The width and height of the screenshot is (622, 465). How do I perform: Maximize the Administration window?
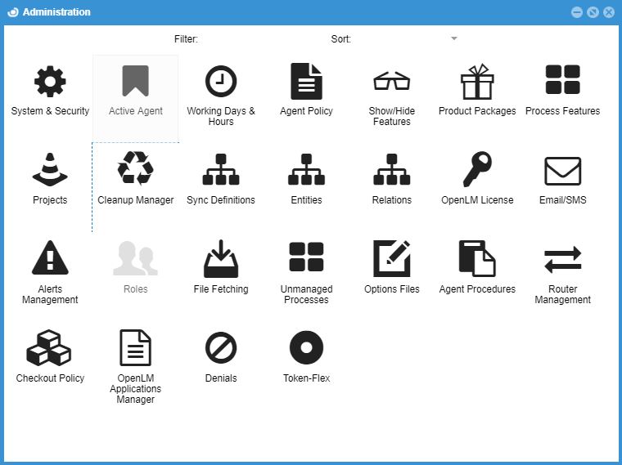[593, 12]
